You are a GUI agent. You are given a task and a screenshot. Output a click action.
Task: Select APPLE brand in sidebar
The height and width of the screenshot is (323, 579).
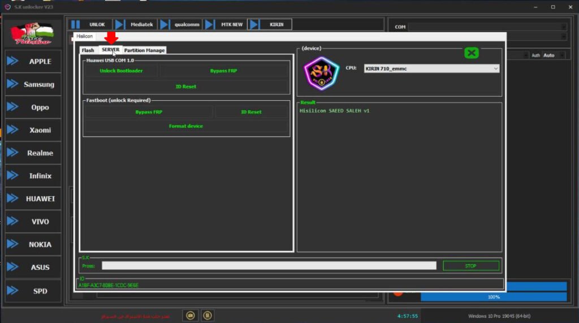pyautogui.click(x=33, y=61)
